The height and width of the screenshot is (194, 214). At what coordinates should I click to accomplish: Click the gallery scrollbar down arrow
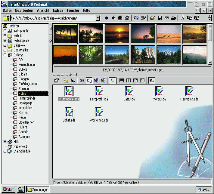210,63
